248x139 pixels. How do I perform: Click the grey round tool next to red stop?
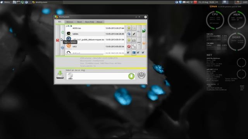pyautogui.click(x=134, y=46)
